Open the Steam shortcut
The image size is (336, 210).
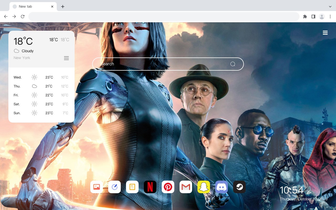coord(239,187)
